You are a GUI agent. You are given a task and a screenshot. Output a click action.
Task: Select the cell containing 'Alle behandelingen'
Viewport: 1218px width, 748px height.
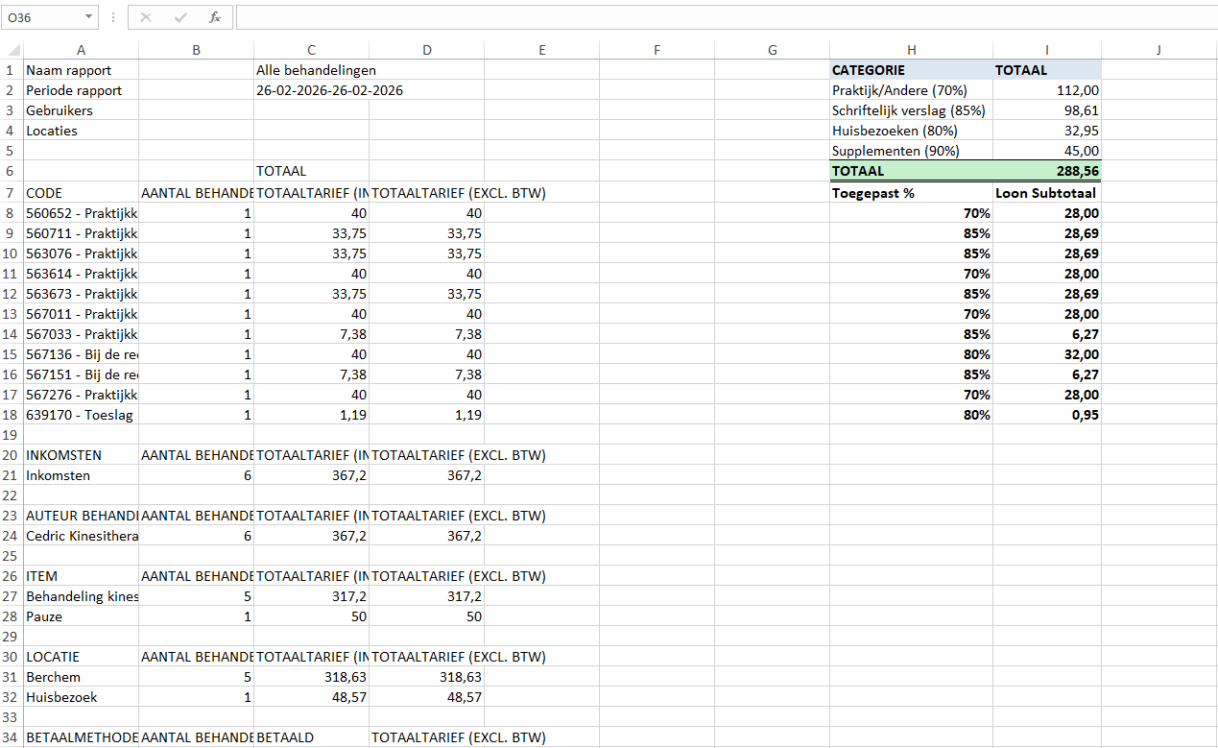click(316, 70)
